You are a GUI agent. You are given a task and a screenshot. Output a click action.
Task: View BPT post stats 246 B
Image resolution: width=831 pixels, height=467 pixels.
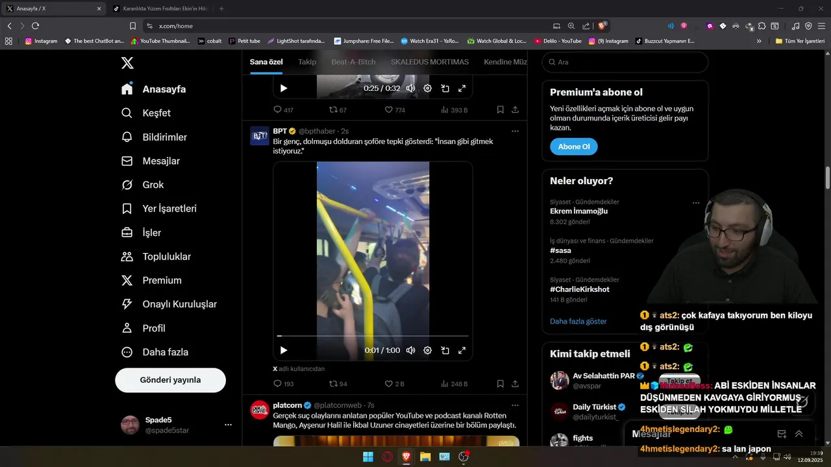coord(454,384)
